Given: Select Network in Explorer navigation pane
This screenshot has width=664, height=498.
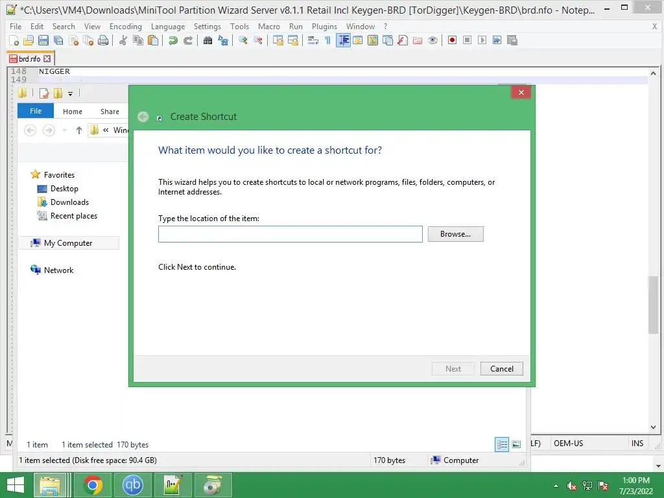Looking at the screenshot, I should [x=58, y=270].
